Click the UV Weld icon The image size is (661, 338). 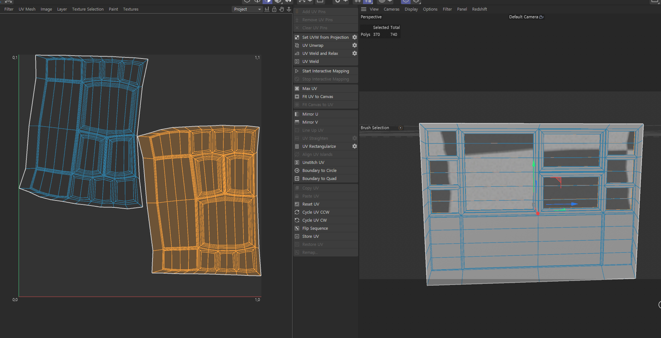pos(297,61)
